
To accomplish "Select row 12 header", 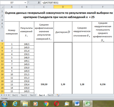I will 2,61.
